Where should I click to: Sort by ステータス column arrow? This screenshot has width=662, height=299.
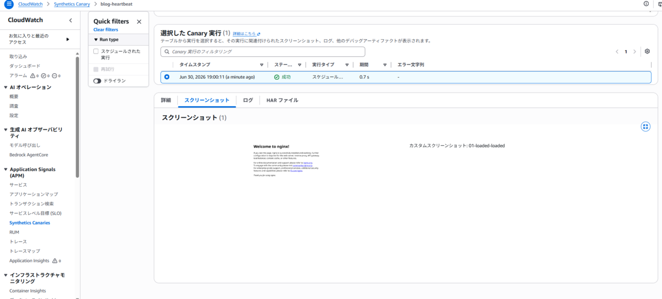pyautogui.click(x=300, y=64)
